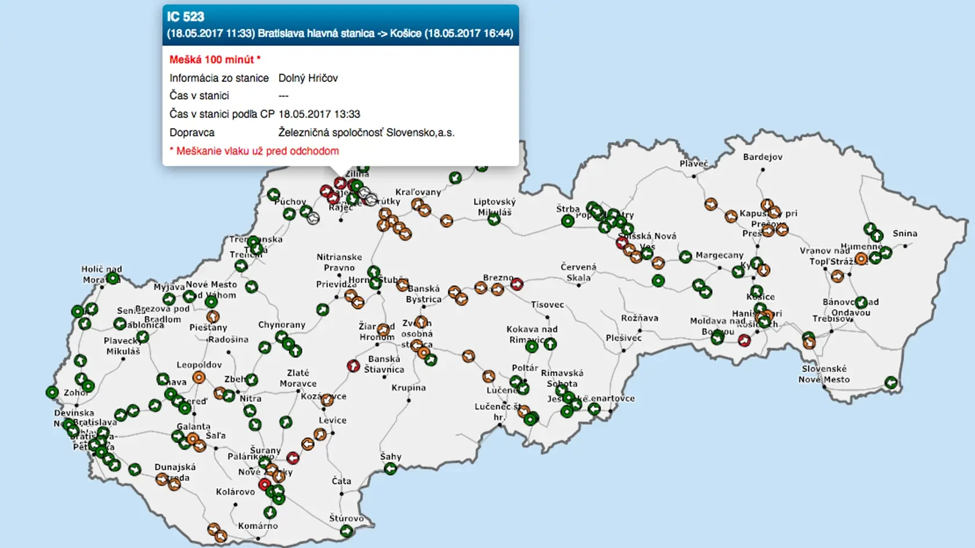Select the orange station marker at Leopoldov
The height and width of the screenshot is (548, 975).
(199, 378)
